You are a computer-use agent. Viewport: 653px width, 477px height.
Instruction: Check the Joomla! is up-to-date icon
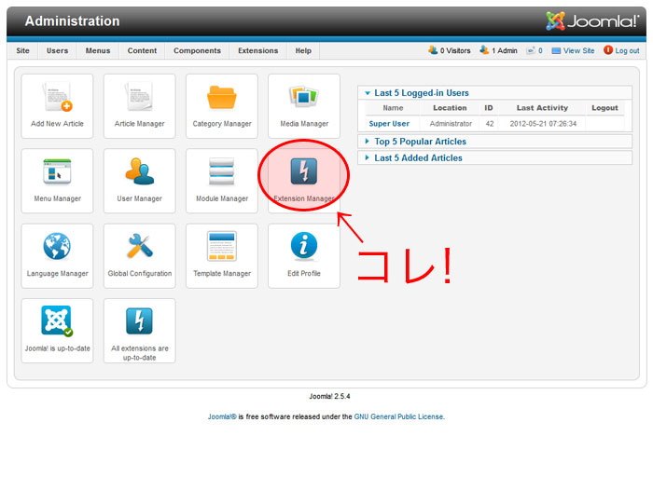point(57,322)
